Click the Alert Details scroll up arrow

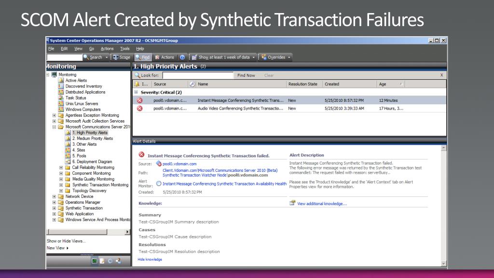(x=444, y=148)
